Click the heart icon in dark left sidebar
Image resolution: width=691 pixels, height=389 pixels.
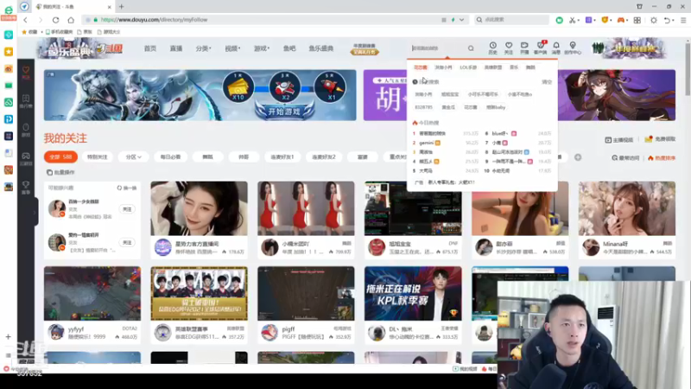click(26, 72)
